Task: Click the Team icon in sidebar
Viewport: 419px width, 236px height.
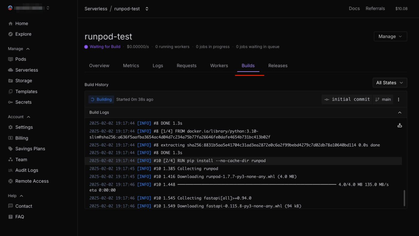Action: (10, 160)
